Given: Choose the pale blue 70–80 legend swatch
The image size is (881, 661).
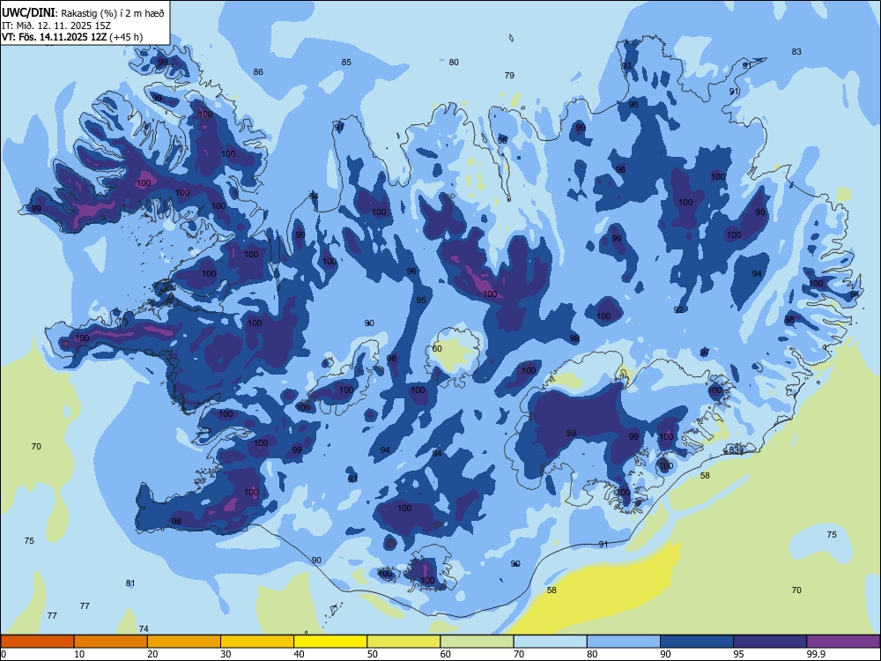Looking at the screenshot, I should [x=551, y=642].
